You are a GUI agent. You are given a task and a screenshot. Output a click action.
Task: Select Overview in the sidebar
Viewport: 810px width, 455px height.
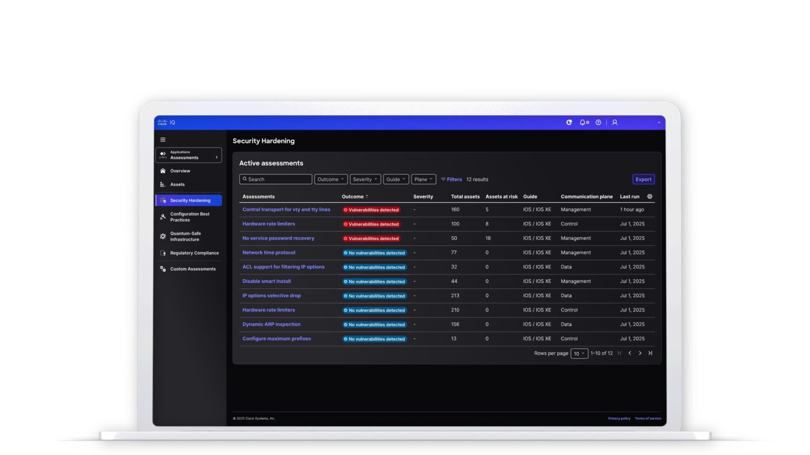pyautogui.click(x=180, y=171)
